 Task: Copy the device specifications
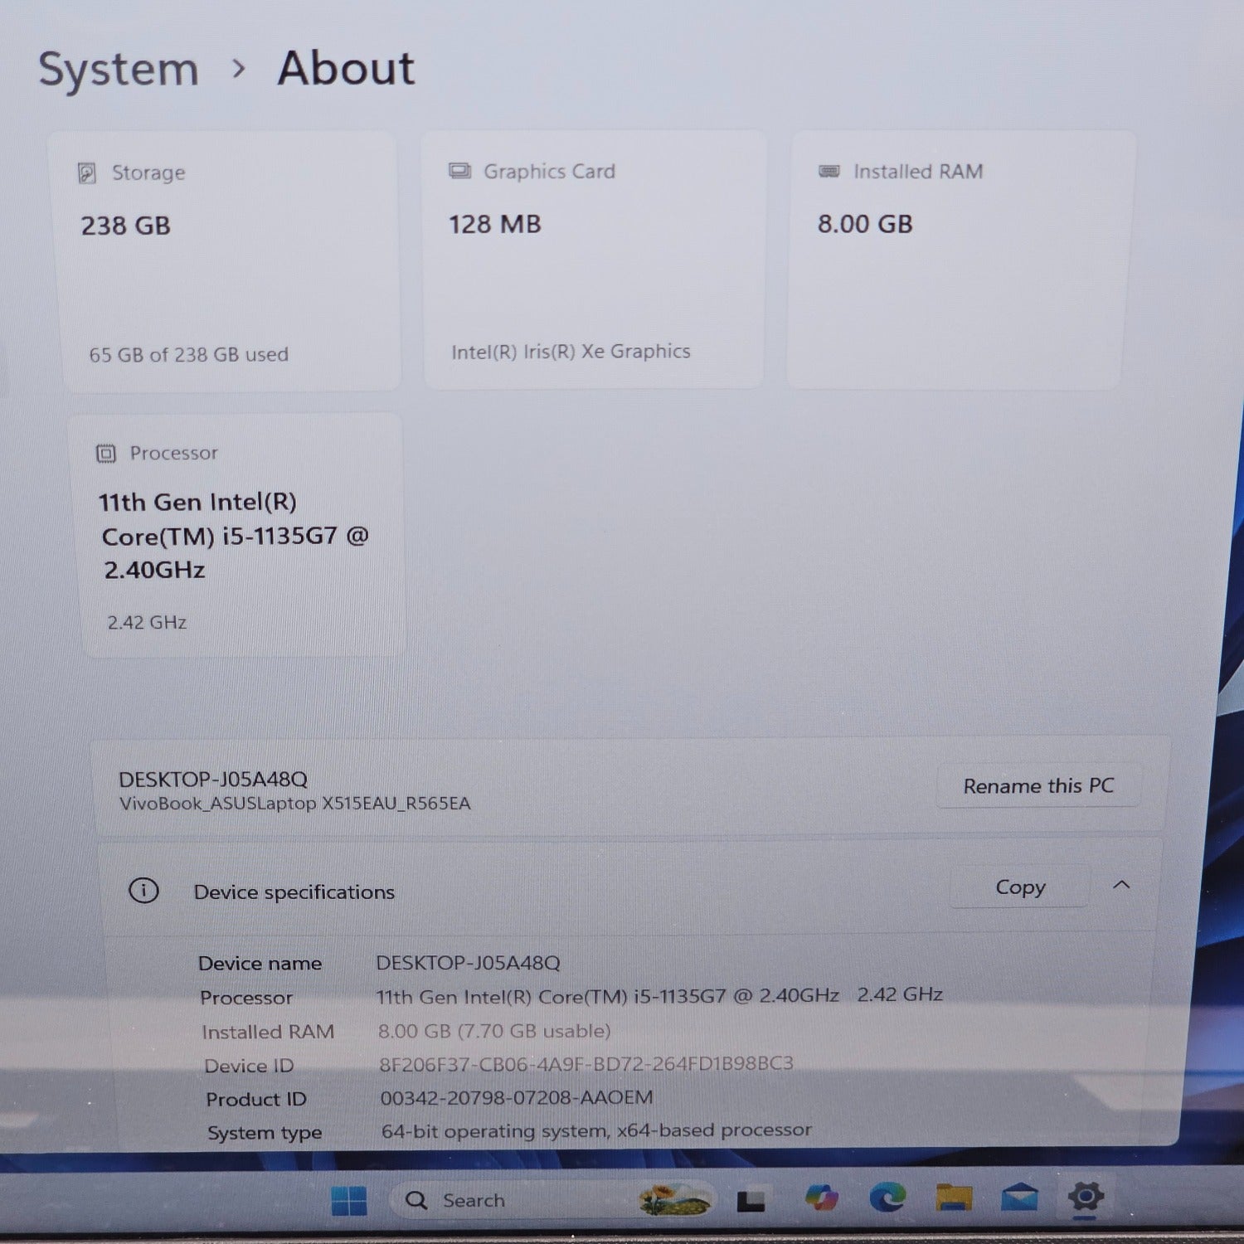1020,887
